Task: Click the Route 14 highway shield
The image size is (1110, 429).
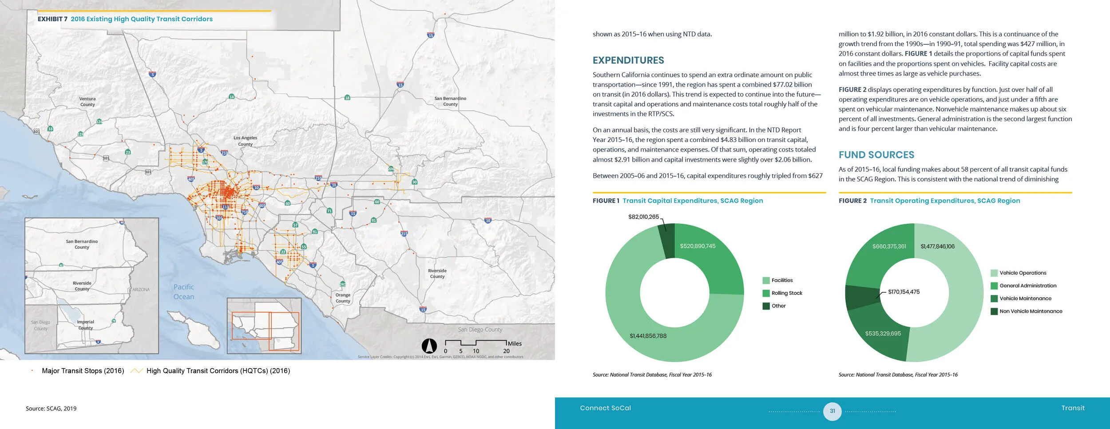Action: [x=231, y=96]
